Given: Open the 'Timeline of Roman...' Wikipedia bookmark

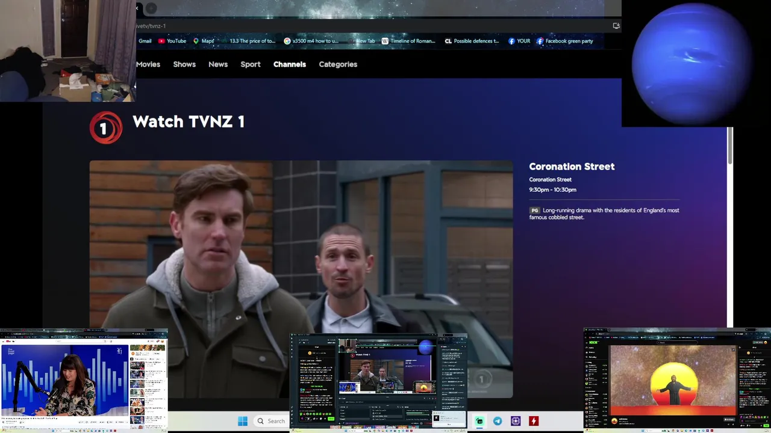Looking at the screenshot, I should point(408,41).
